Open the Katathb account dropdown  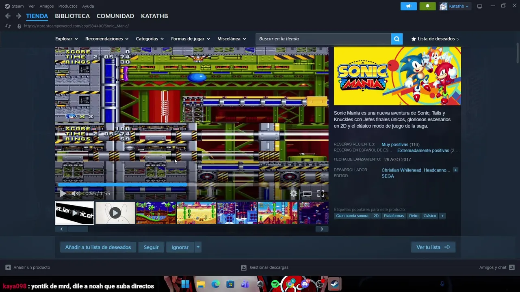coord(455,6)
